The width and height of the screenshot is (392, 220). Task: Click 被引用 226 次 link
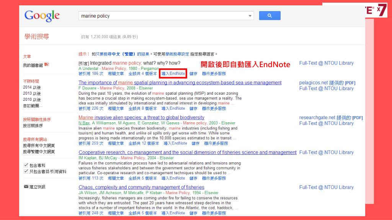(91, 108)
